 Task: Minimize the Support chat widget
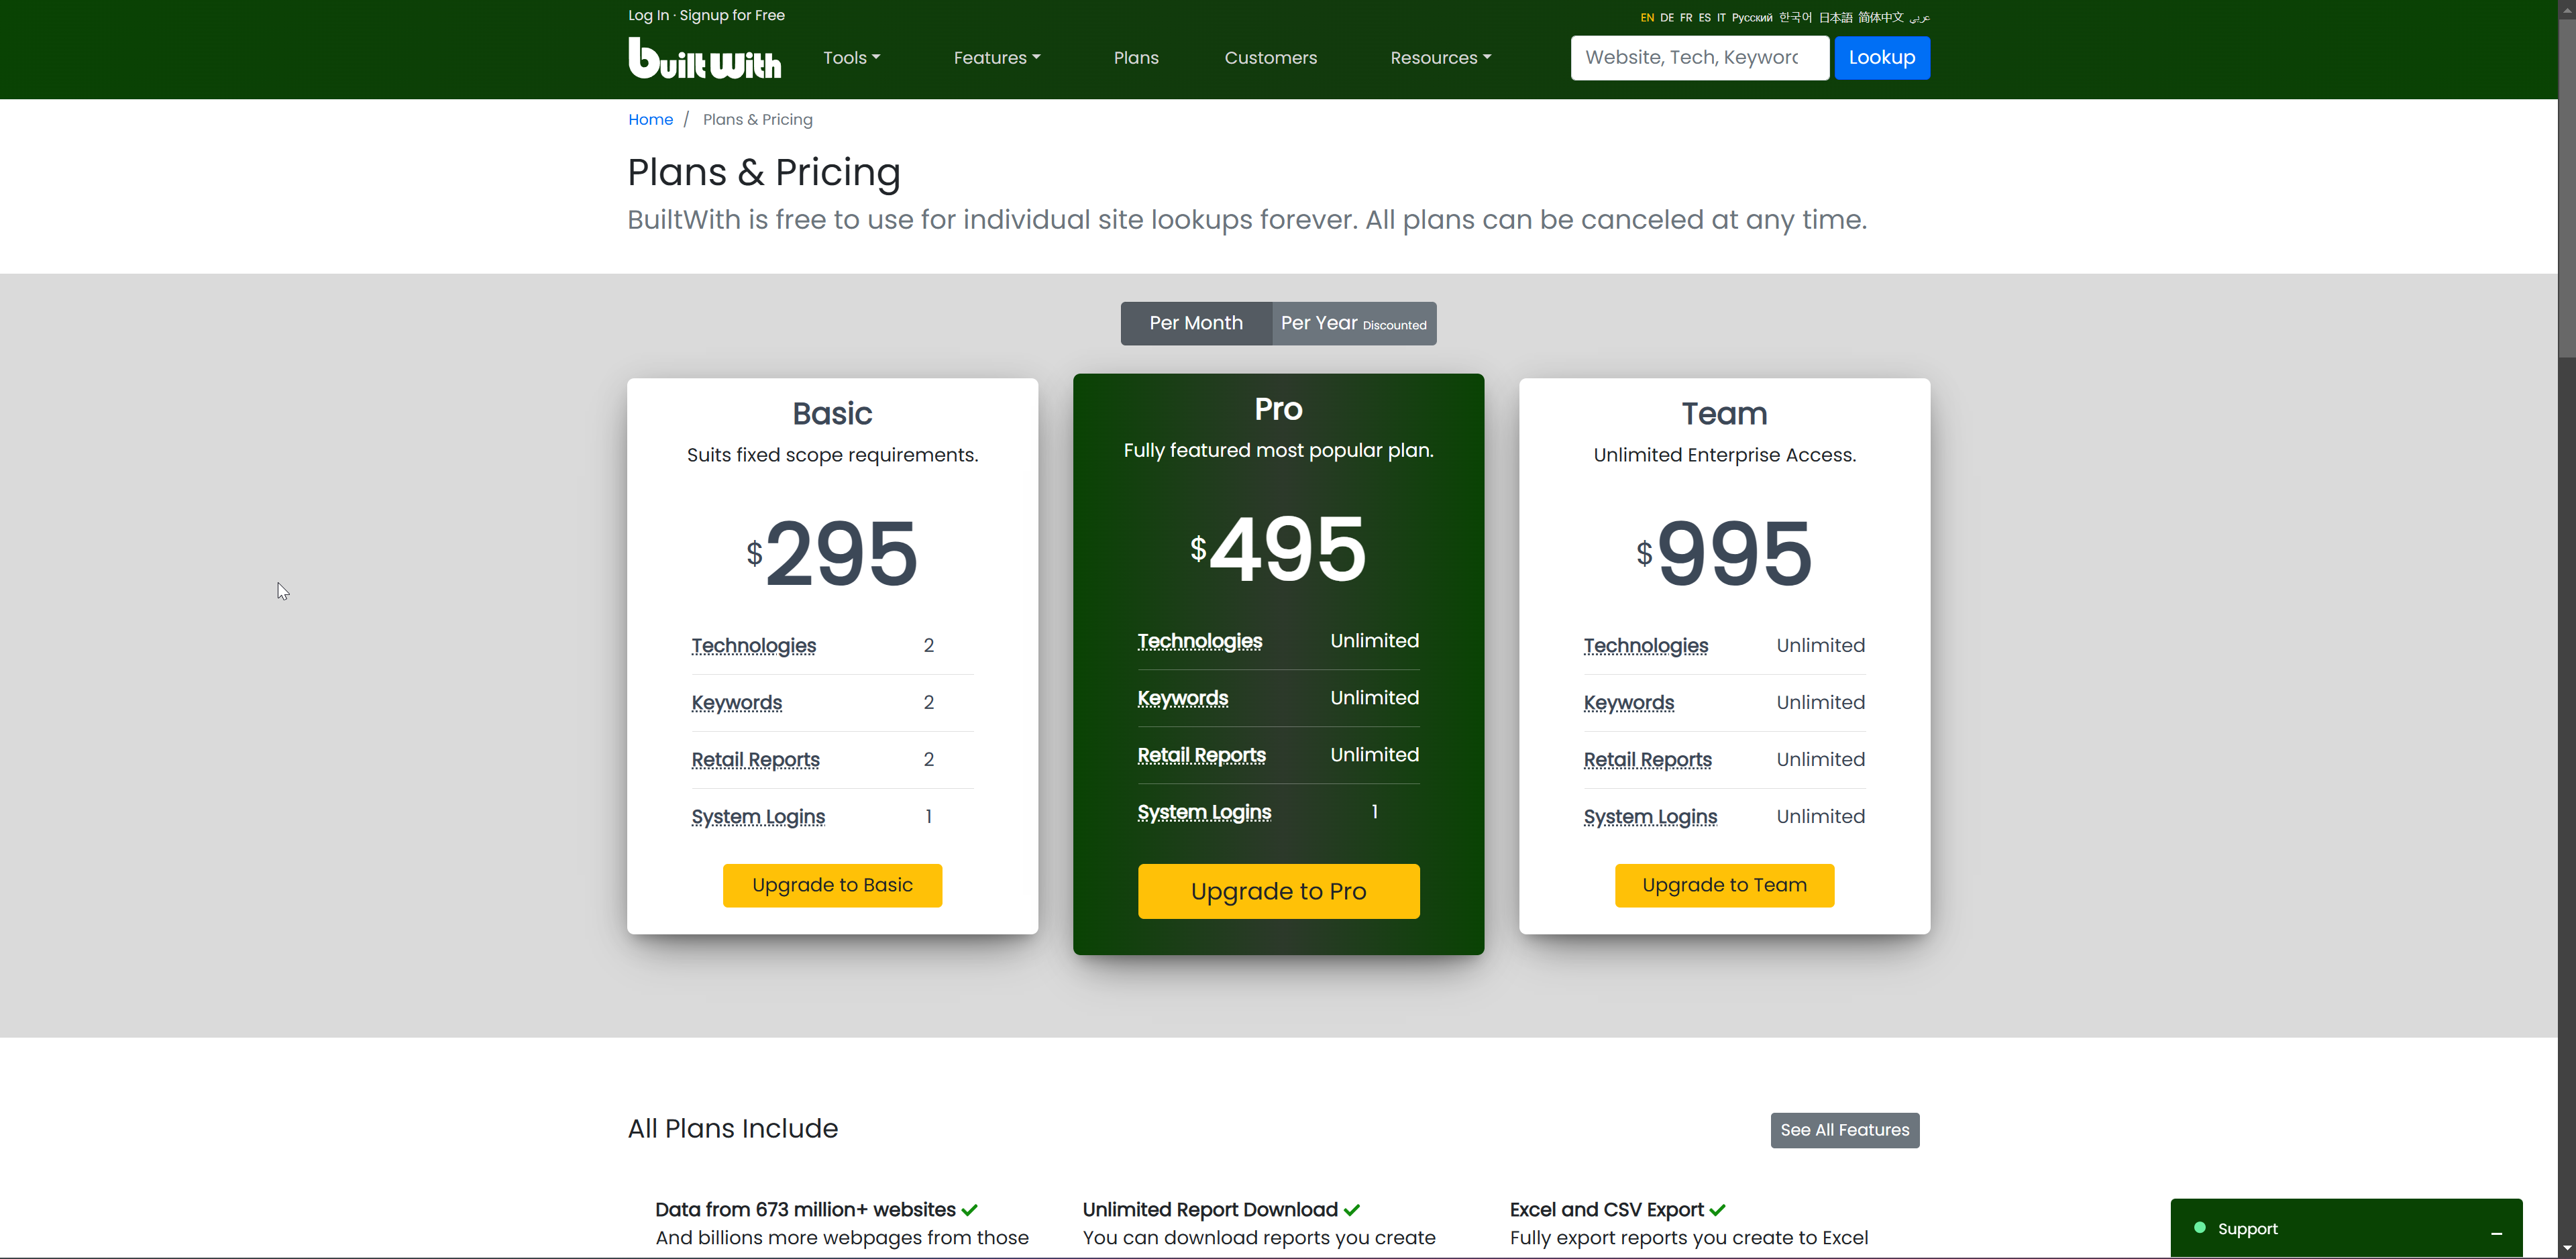[x=2496, y=1234]
